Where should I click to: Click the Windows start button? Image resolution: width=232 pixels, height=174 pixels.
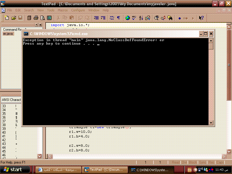pyautogui.click(x=15, y=170)
